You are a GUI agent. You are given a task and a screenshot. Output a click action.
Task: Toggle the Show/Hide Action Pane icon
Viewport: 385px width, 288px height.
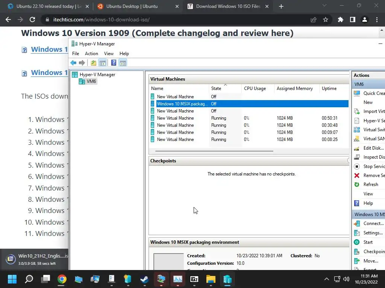pyautogui.click(x=123, y=63)
